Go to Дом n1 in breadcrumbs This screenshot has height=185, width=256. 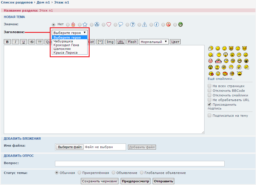(x=43, y=2)
